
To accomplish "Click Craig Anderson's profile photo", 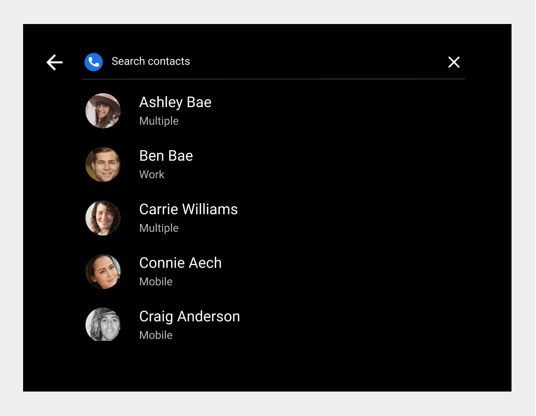I will [103, 325].
